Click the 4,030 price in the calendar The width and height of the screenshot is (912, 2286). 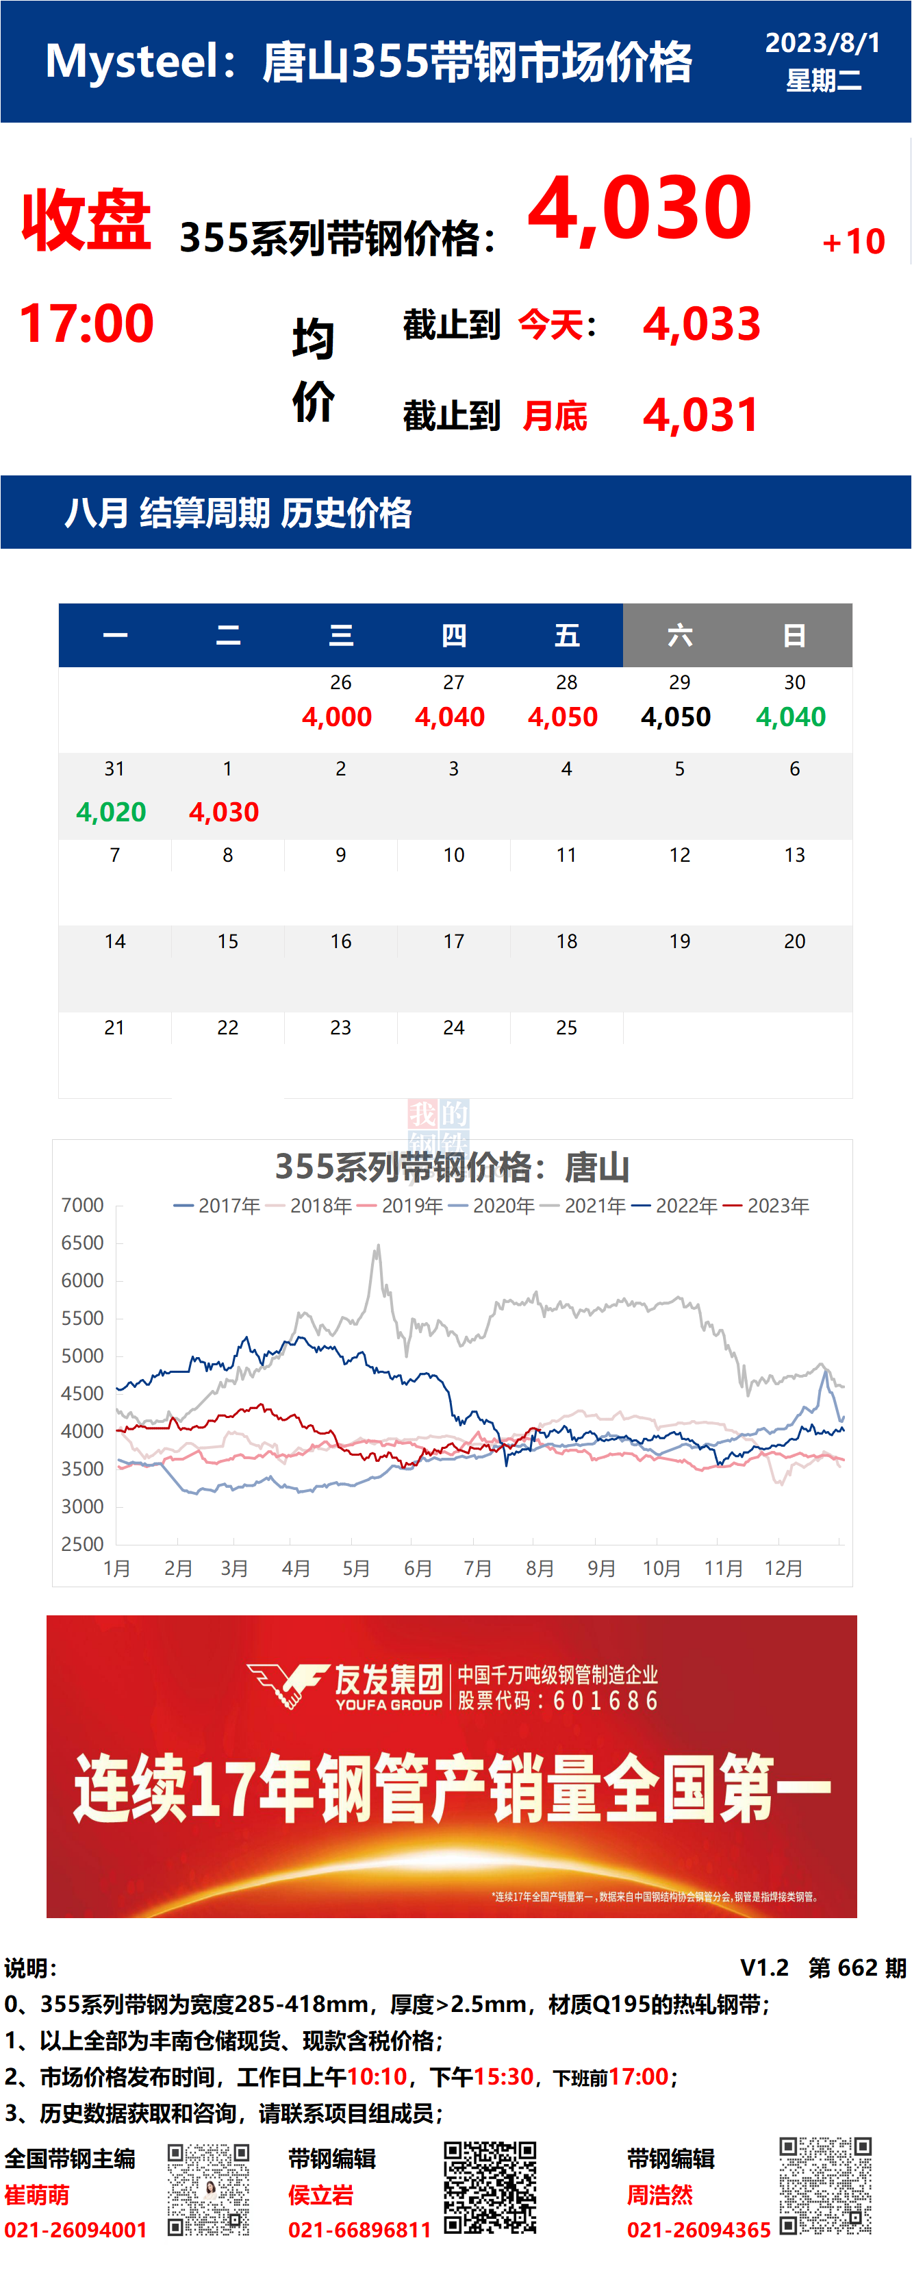[x=224, y=812]
